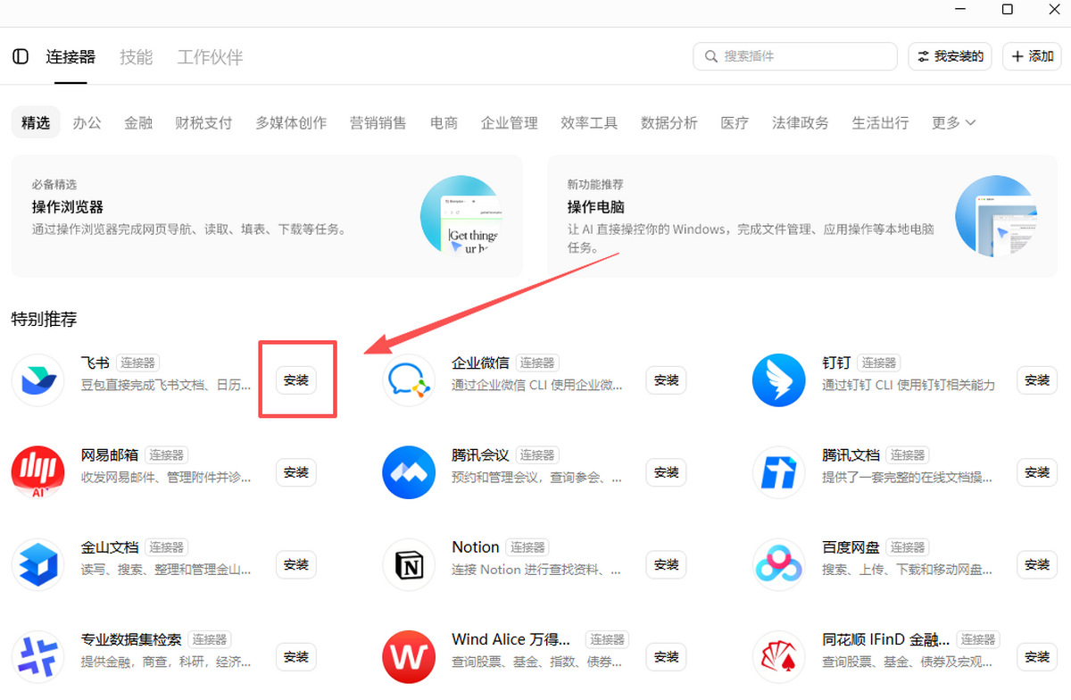Install the 企业微信 connector

tap(667, 380)
